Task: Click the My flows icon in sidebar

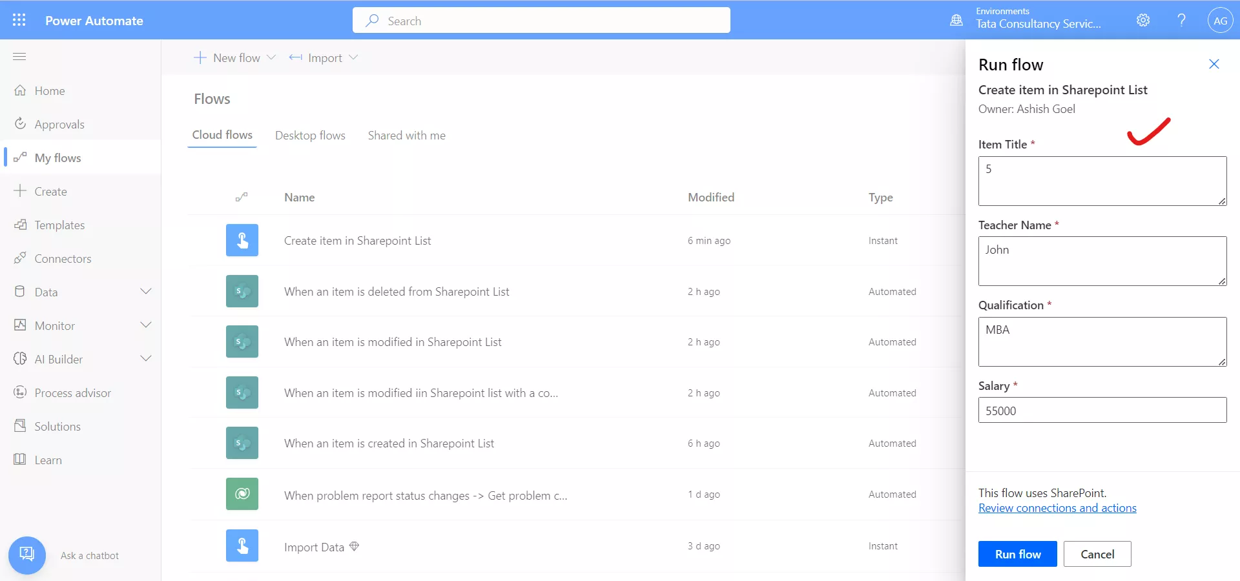Action: (x=21, y=157)
